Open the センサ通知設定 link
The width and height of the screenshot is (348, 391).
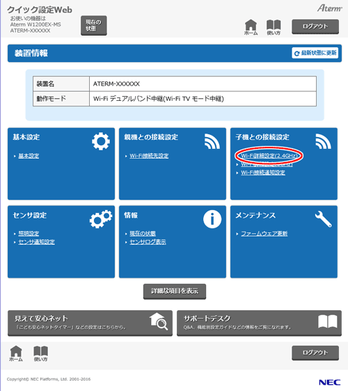(x=37, y=242)
